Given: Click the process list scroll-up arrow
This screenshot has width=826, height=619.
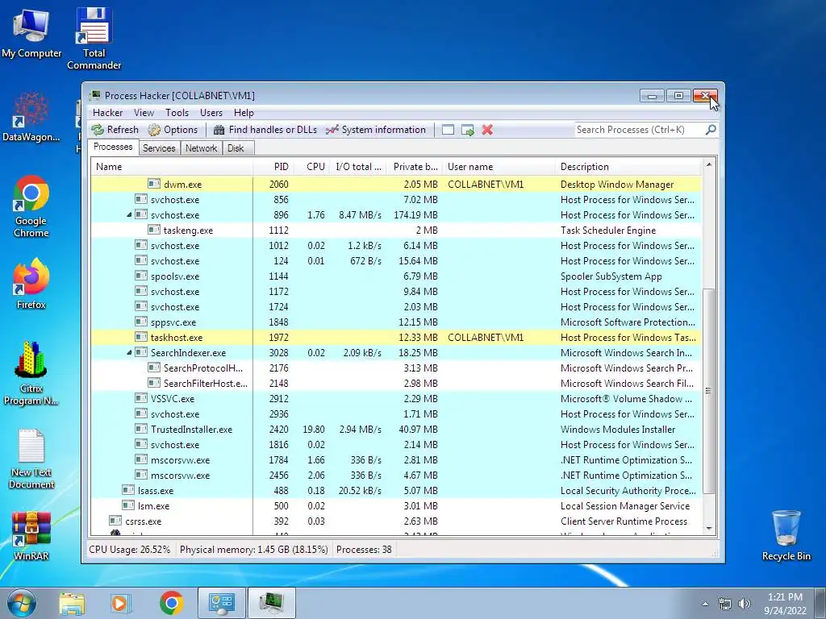Looking at the screenshot, I should point(709,165).
